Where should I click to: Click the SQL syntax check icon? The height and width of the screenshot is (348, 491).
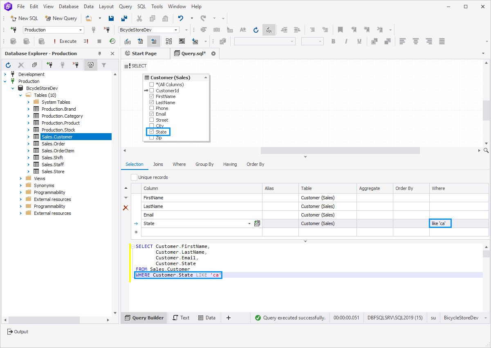[269, 29]
